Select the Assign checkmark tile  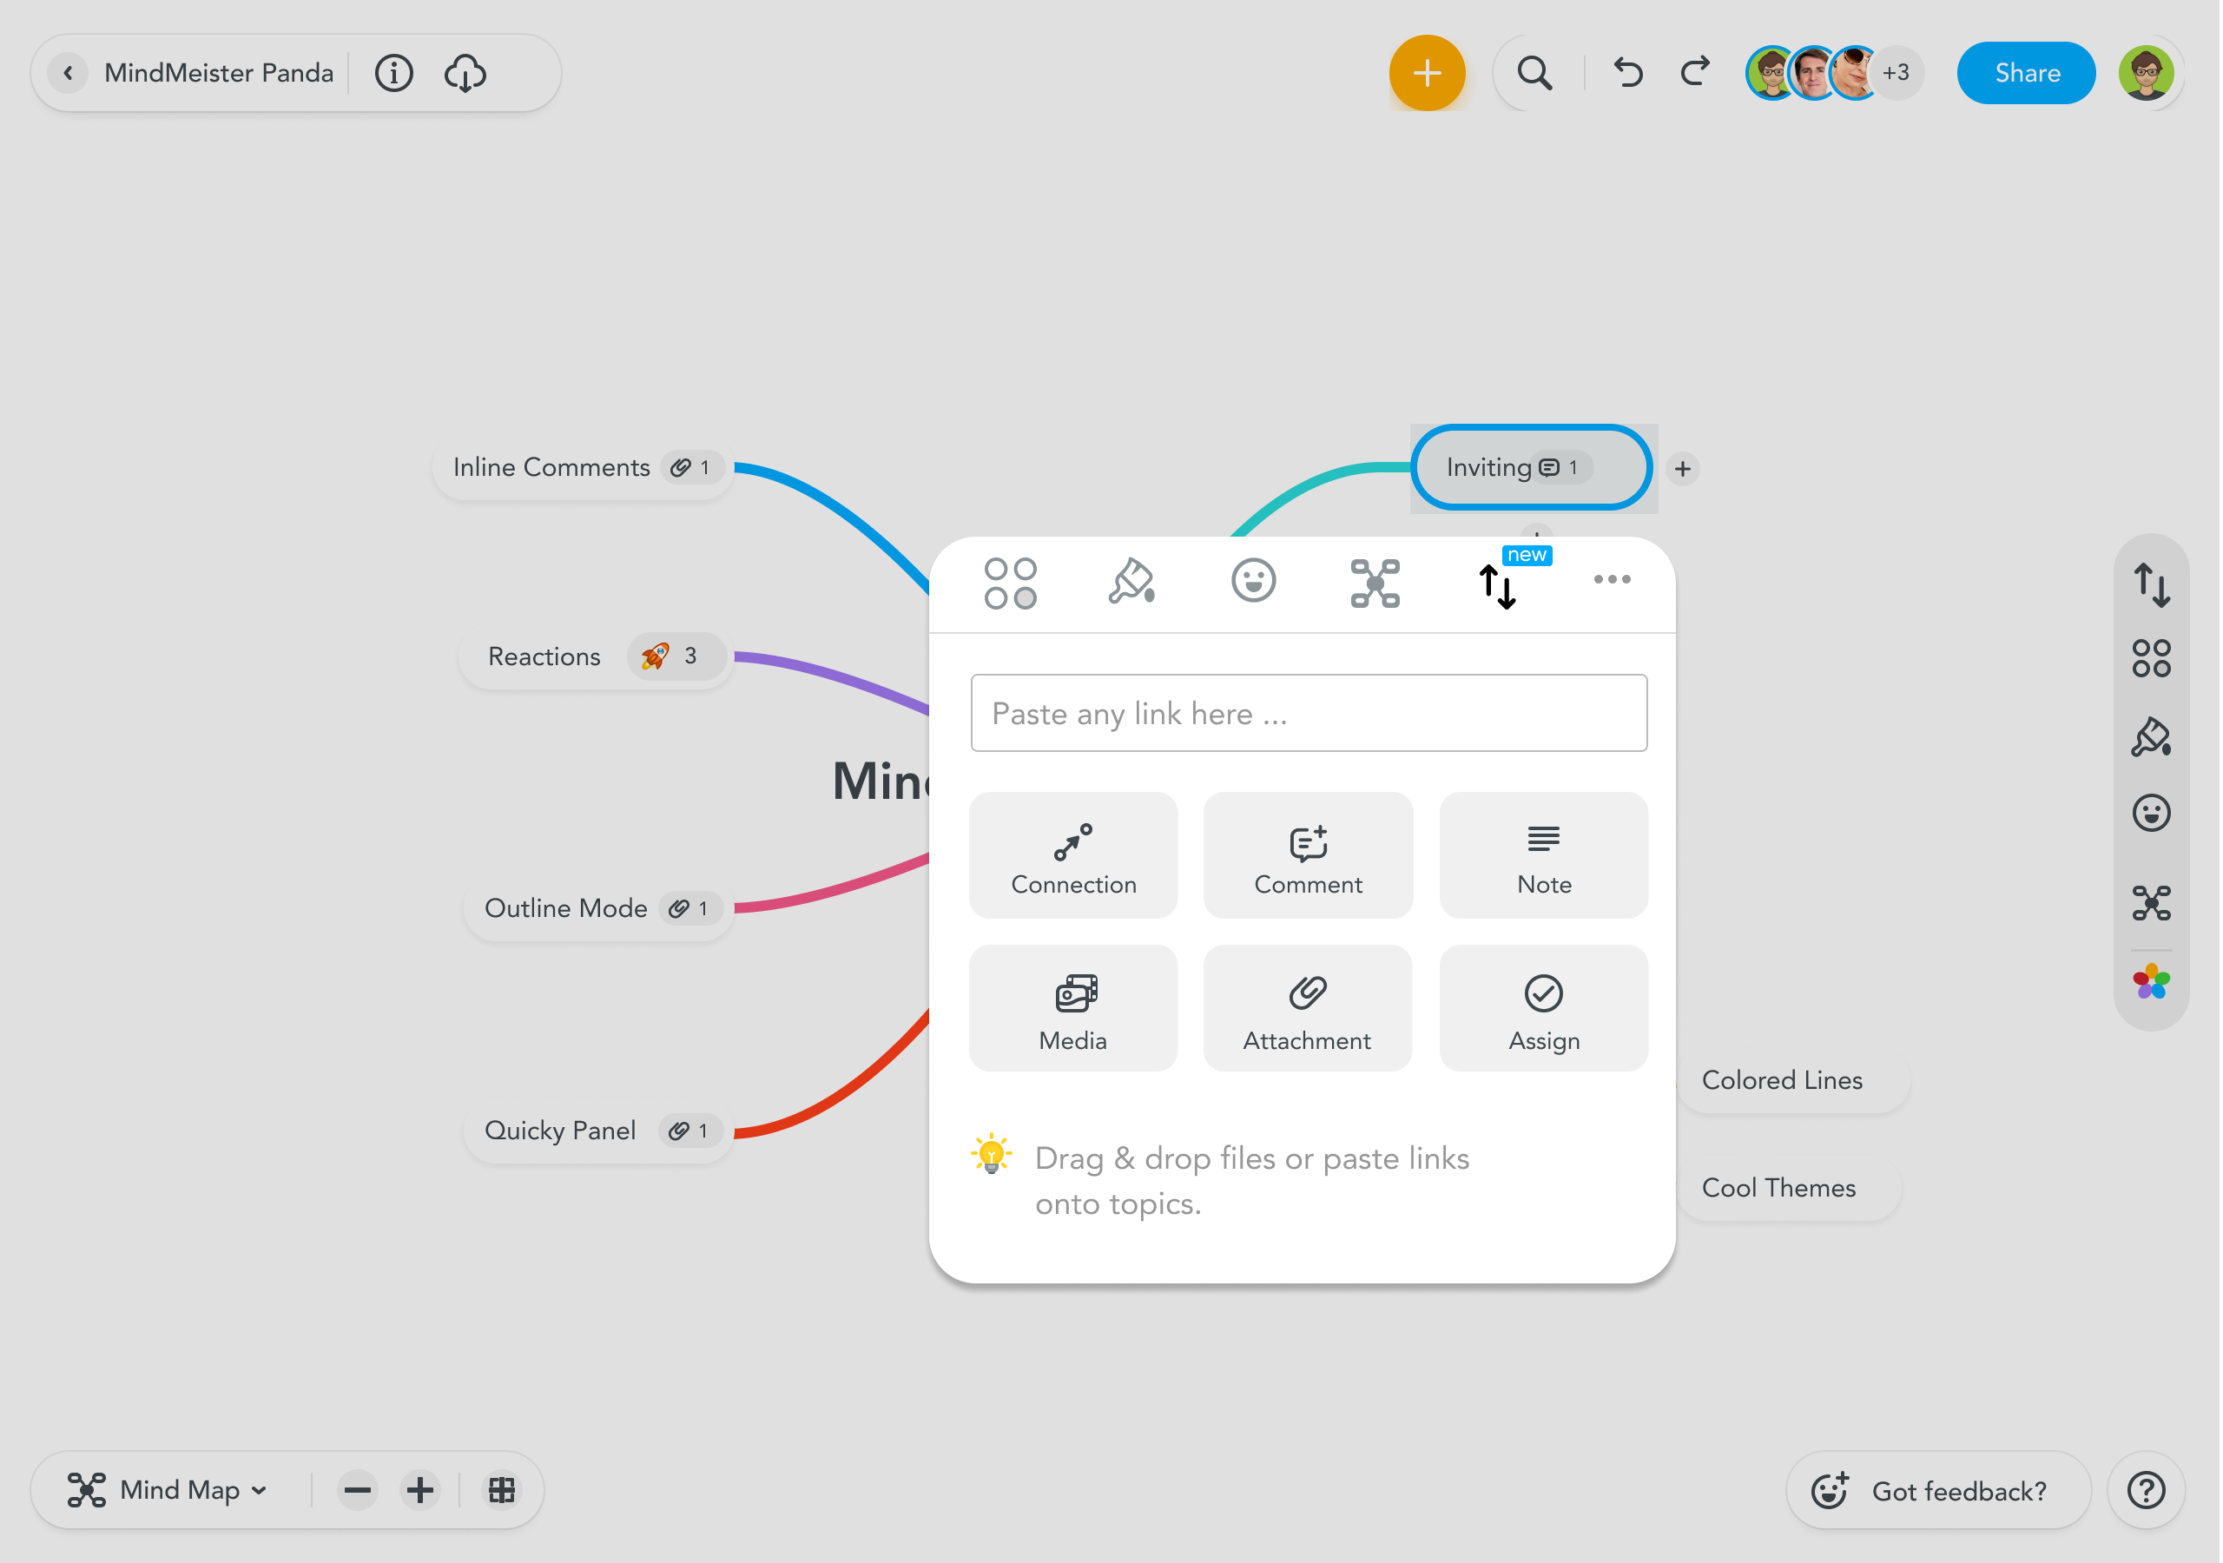tap(1542, 1009)
